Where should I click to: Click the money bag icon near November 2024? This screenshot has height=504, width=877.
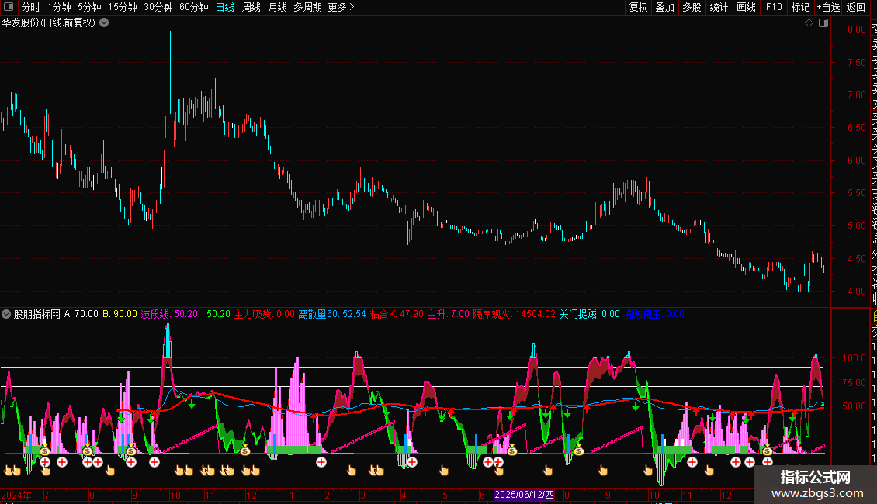click(x=244, y=449)
